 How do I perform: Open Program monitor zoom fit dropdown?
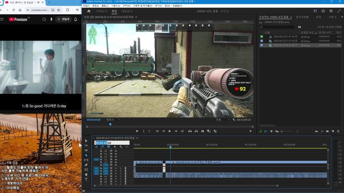coord(113,120)
